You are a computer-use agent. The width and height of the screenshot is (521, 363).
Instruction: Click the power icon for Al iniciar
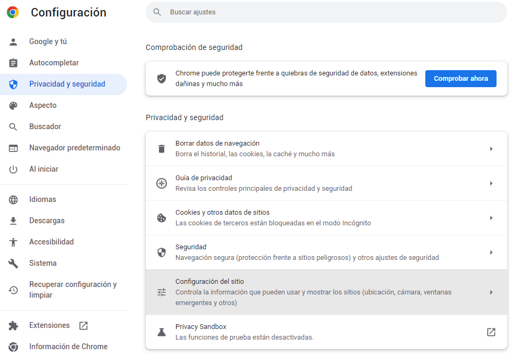pyautogui.click(x=13, y=170)
